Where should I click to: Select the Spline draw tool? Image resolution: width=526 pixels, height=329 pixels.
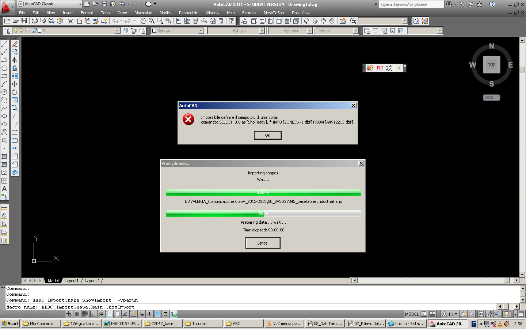pyautogui.click(x=4, y=108)
